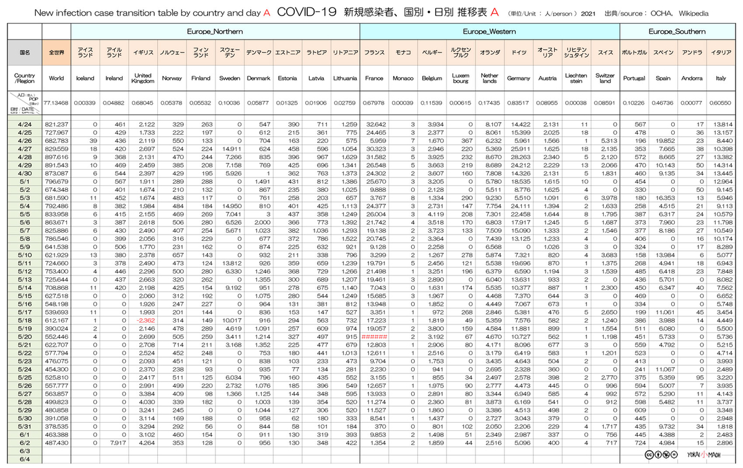Select the Monaco column header
Viewport: 743px width, 468px height.
pos(403,79)
